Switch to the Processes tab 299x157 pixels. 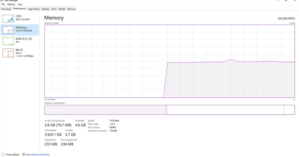[6, 9]
